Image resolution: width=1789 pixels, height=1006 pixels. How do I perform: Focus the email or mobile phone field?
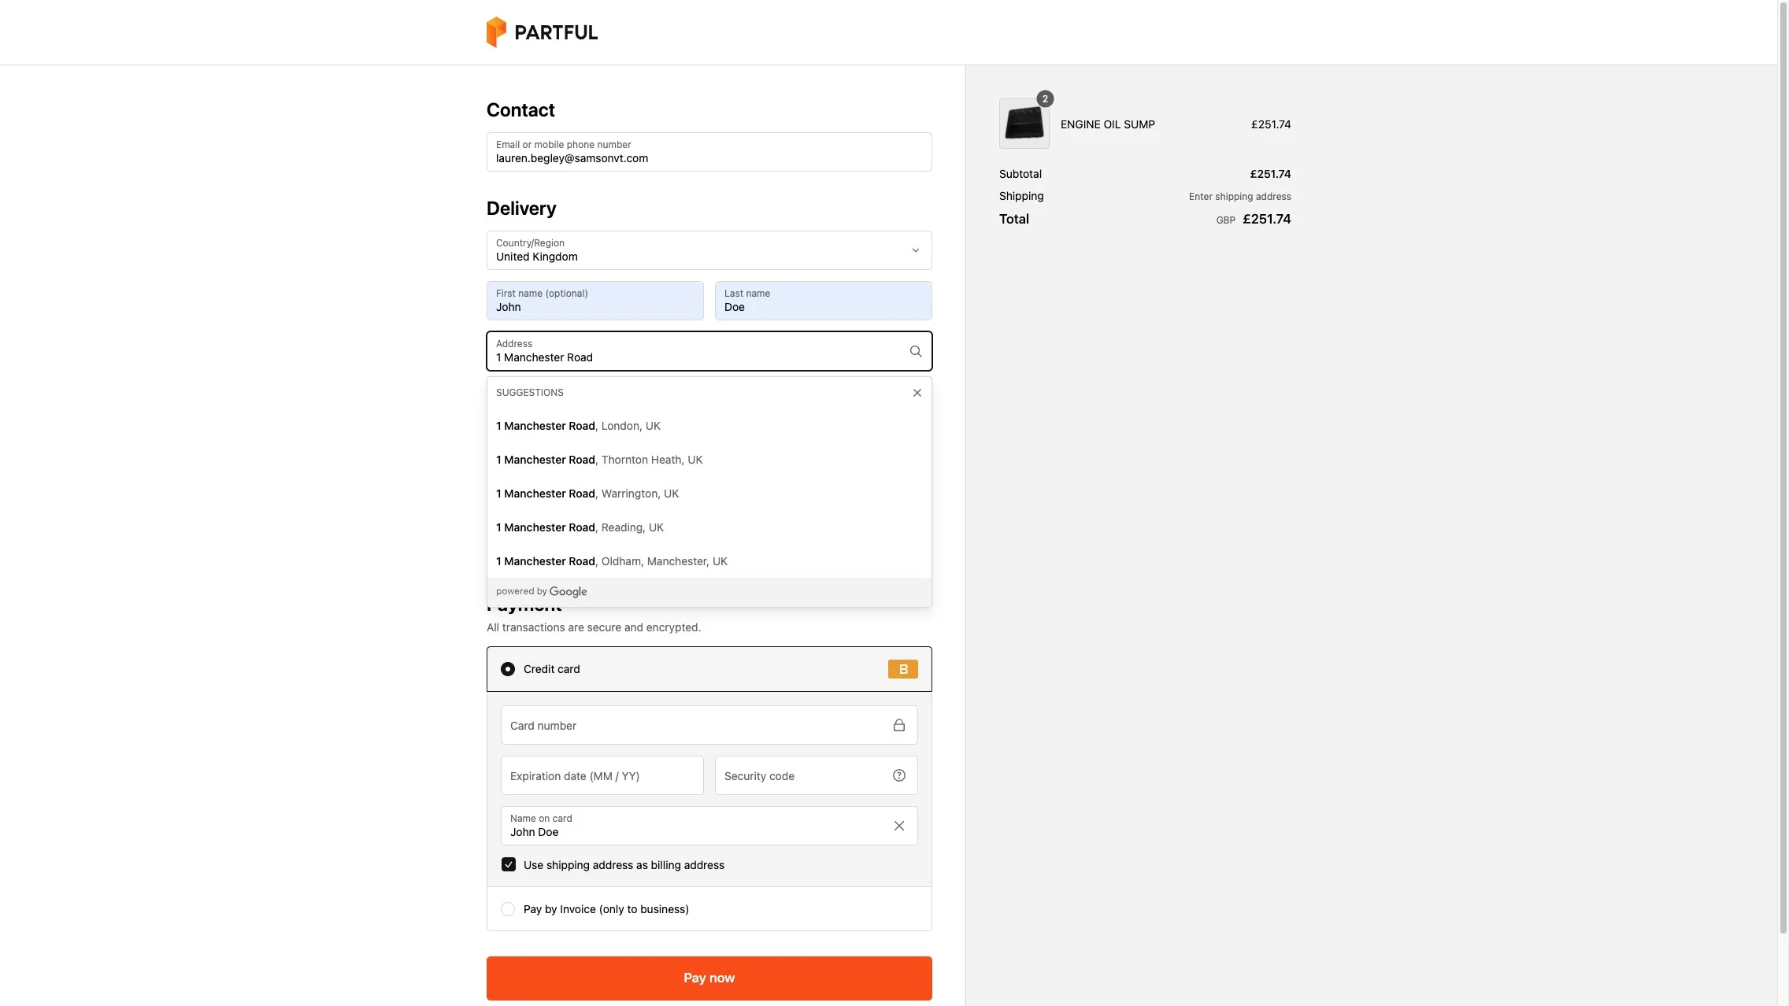point(709,152)
